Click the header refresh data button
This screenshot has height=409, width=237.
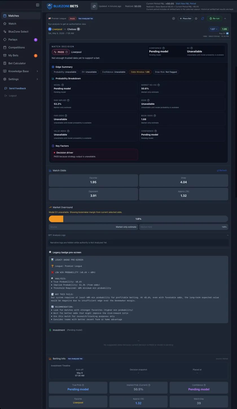pos(94,6)
